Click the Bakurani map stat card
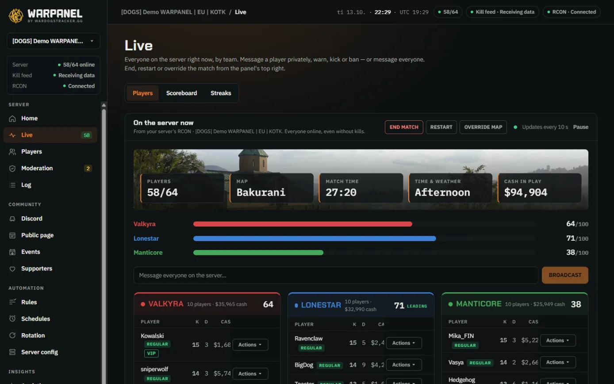This screenshot has height=384, width=614. click(272, 188)
